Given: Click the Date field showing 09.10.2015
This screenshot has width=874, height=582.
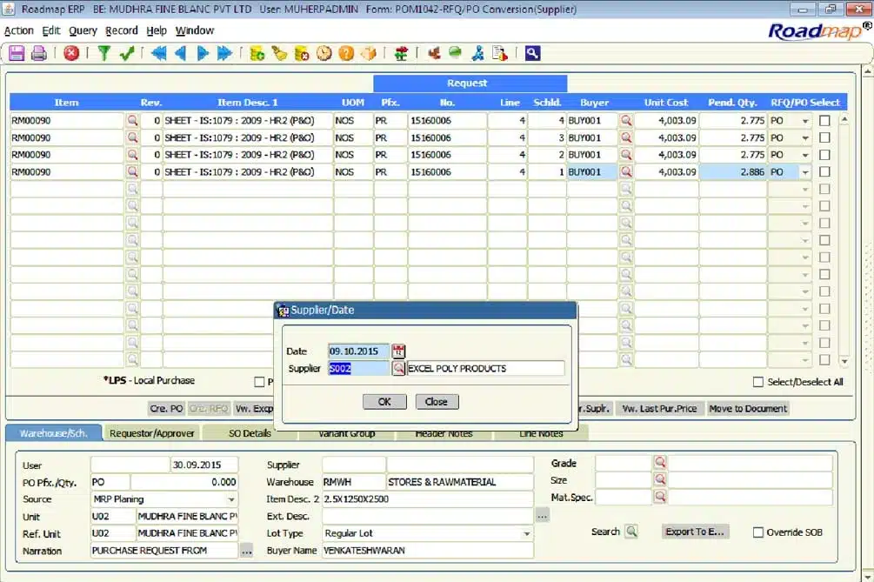Looking at the screenshot, I should [358, 351].
